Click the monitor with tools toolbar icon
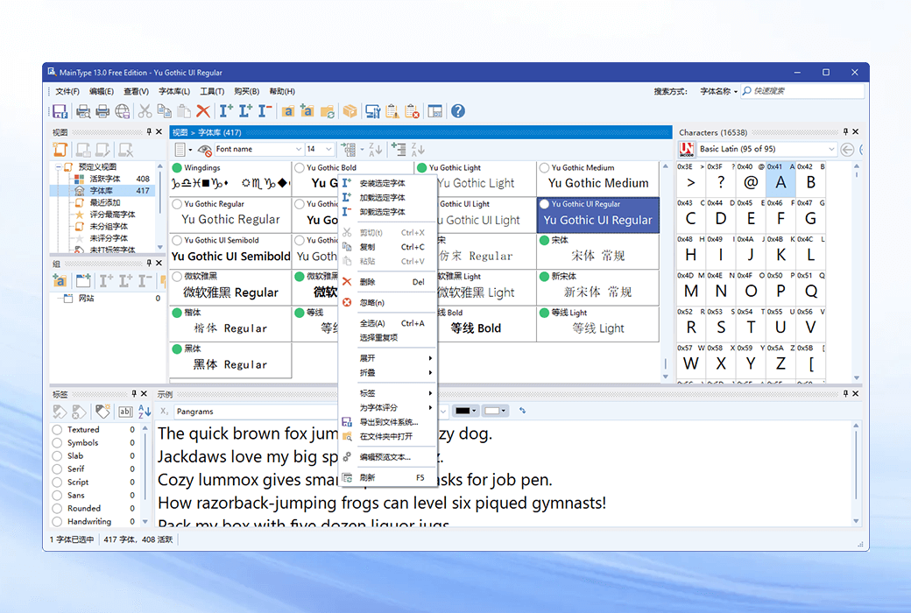The height and width of the screenshot is (613, 911). tap(372, 111)
